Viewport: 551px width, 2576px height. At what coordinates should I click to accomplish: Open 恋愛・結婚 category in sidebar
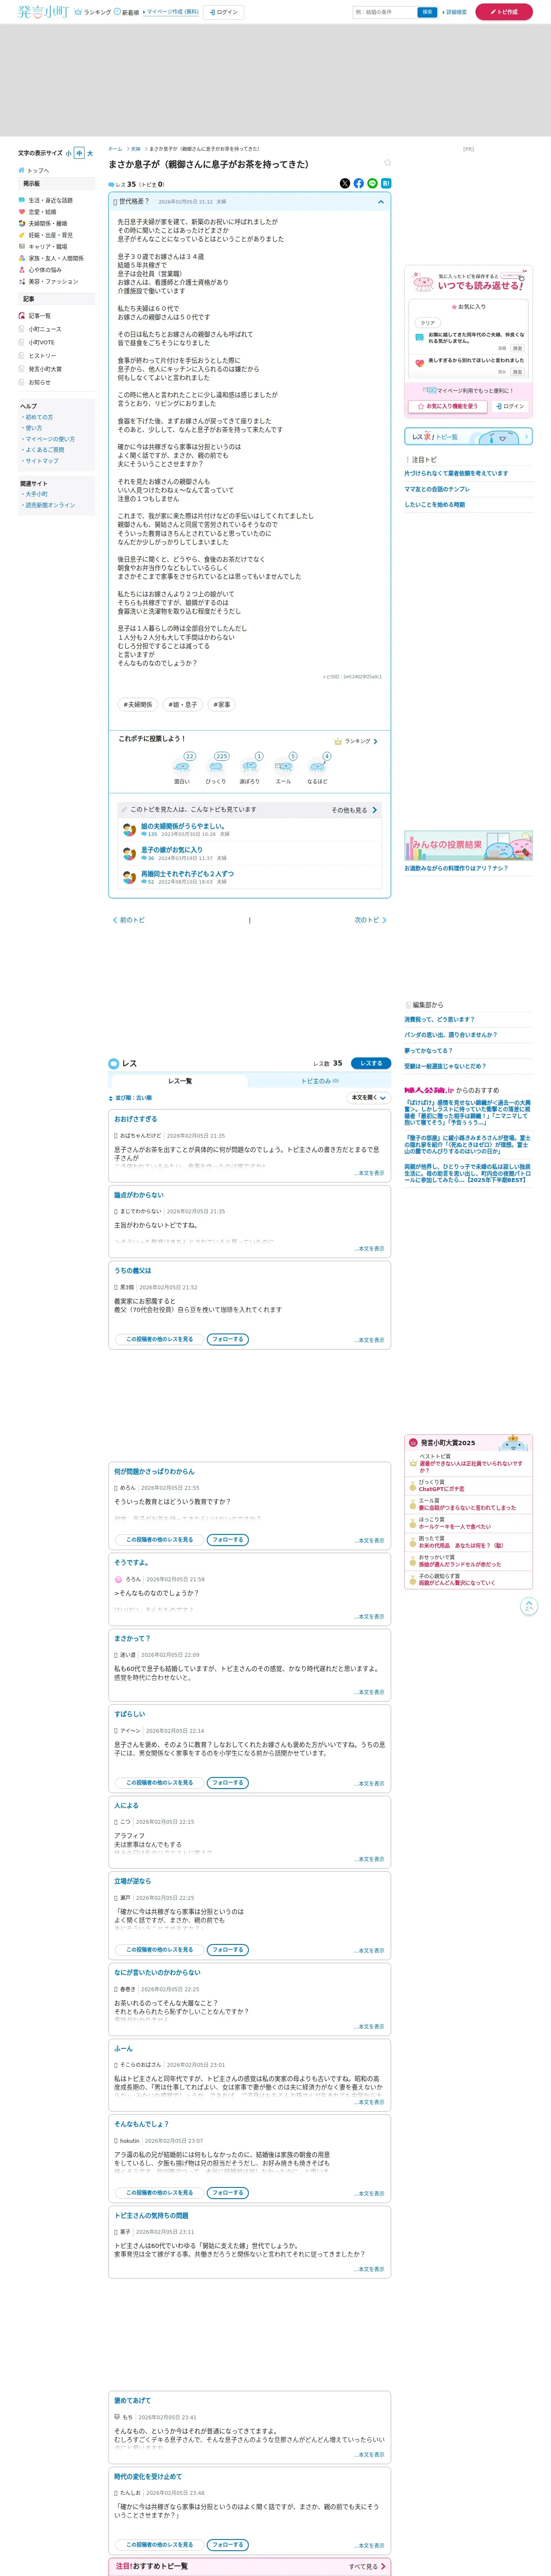point(42,212)
